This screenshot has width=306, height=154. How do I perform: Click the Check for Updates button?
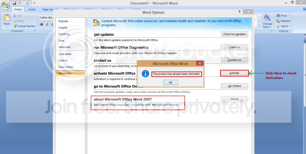point(234,34)
